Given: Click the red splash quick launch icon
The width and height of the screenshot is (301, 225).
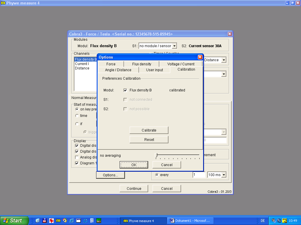Looking at the screenshot, I should click(51, 221).
